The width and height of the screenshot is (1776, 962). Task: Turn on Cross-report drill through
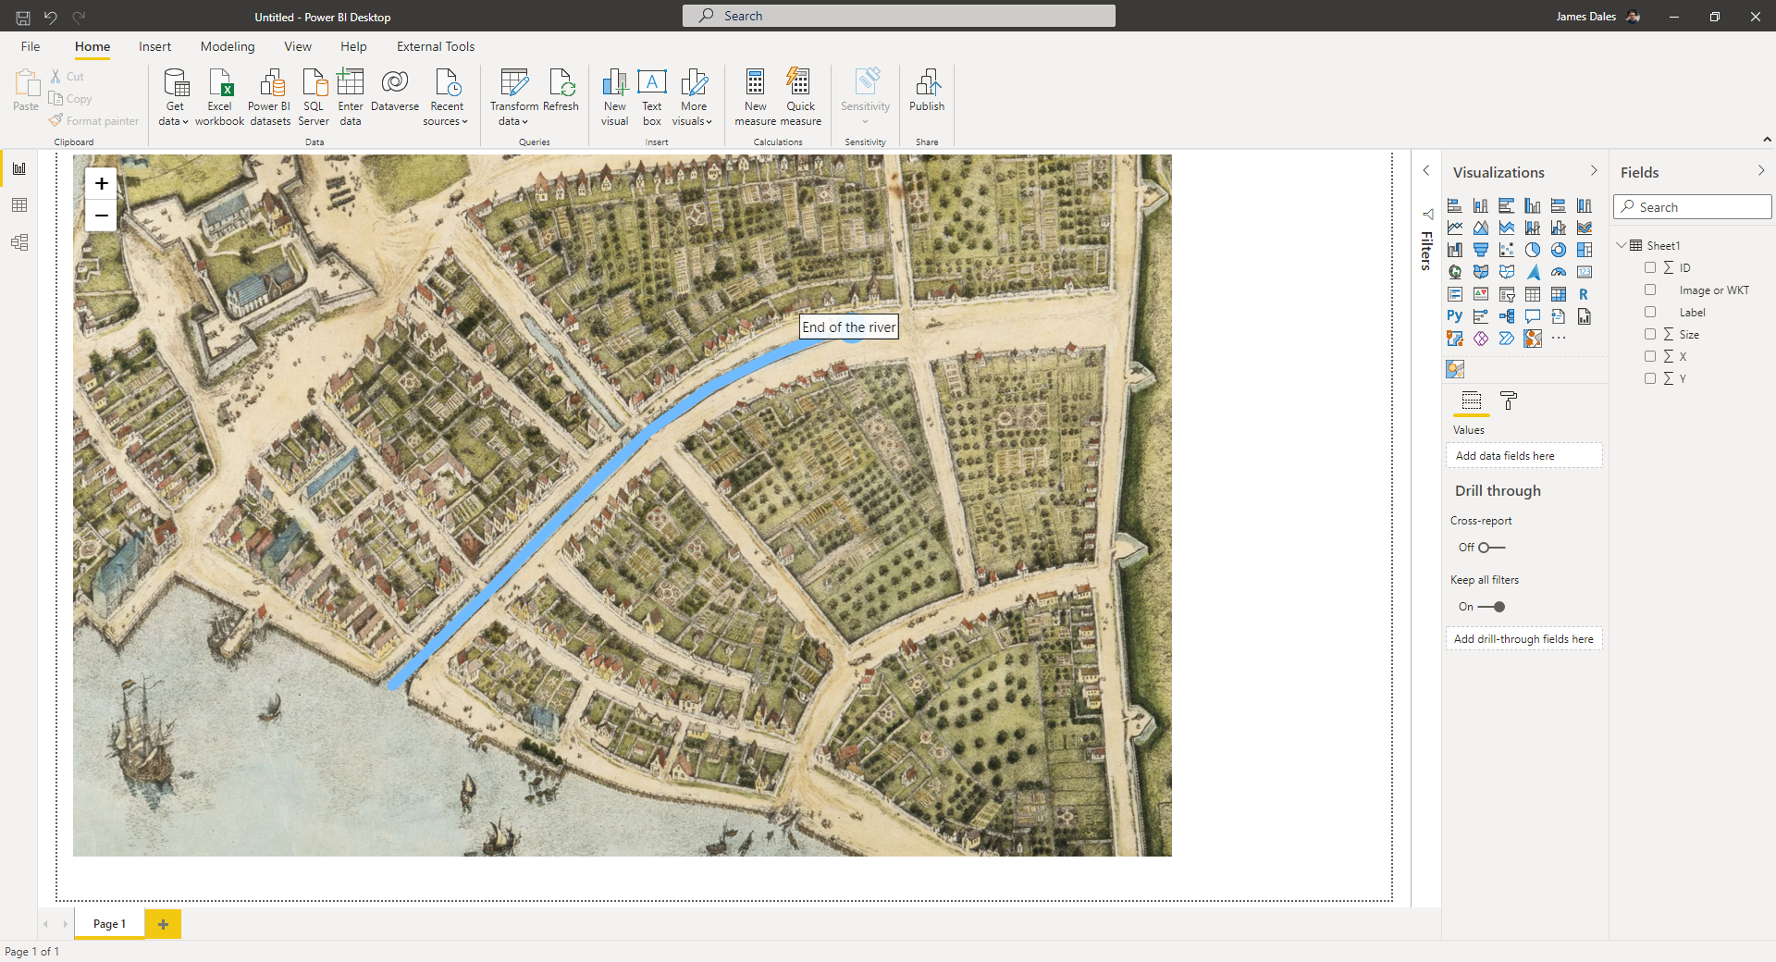click(x=1491, y=548)
